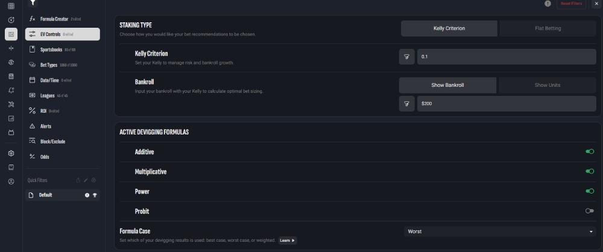Open Block/Exclude filter section
603x252 pixels.
pyautogui.click(x=62, y=142)
